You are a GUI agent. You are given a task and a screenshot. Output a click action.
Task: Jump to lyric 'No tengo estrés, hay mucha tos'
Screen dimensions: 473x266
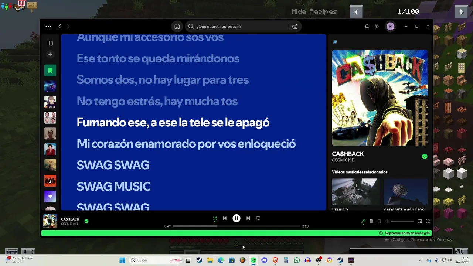pos(157,101)
